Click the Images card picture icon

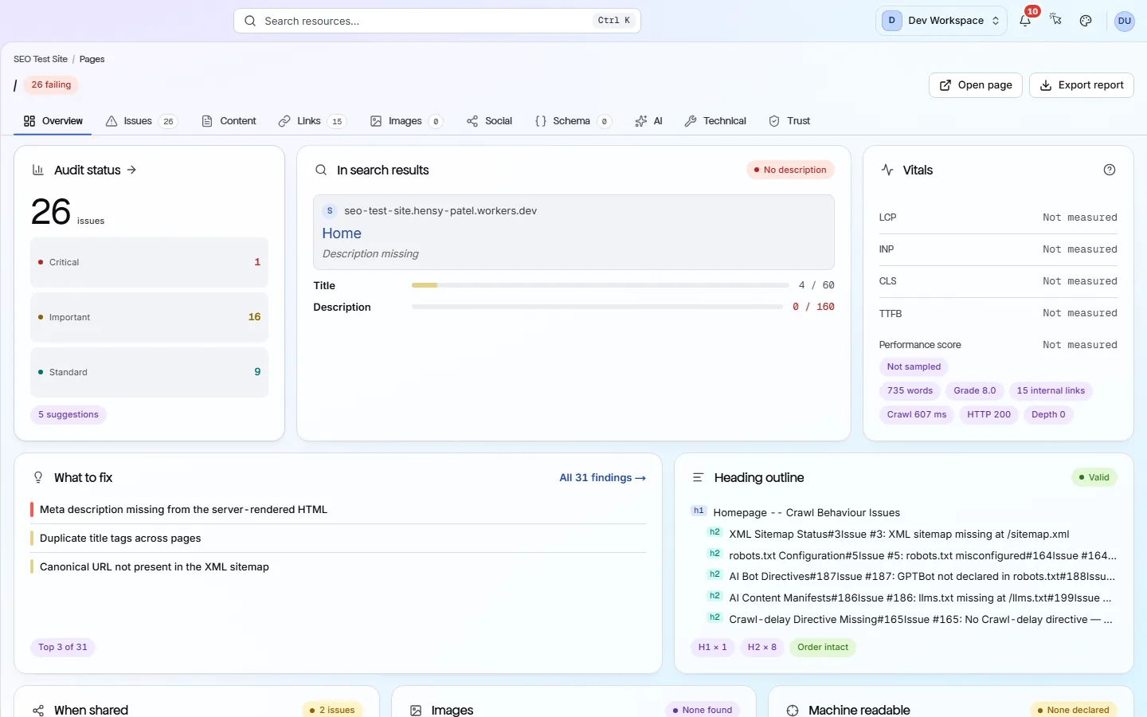point(416,710)
